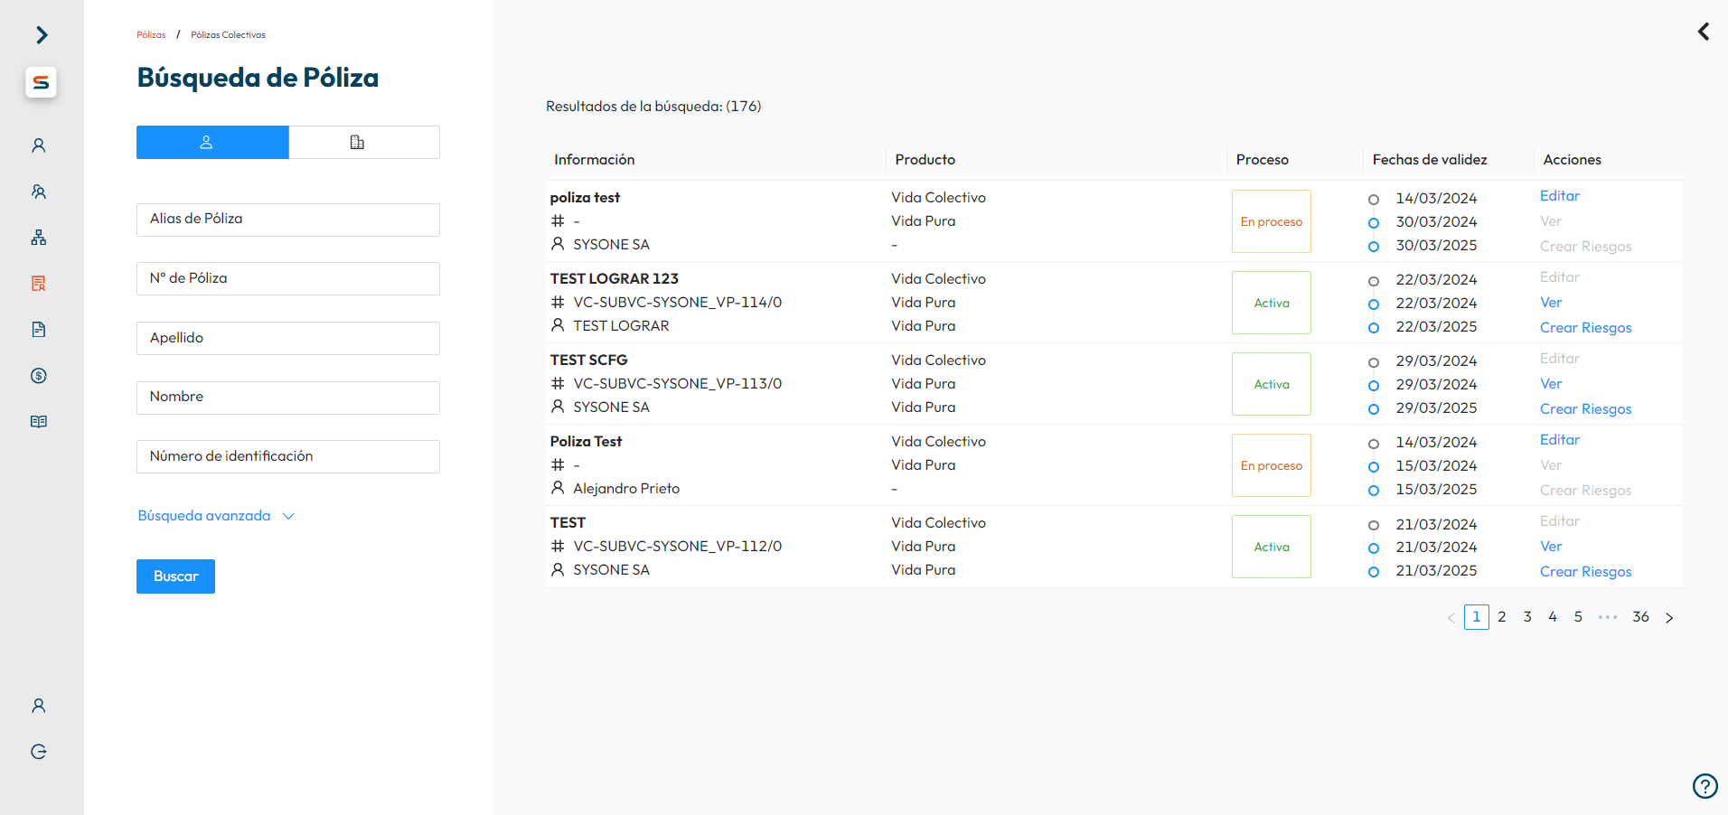Click Crear Riesgos for VC-SUBVC-SYSONE_VP-112/0 policy row
The height and width of the screenshot is (815, 1728).
pyautogui.click(x=1585, y=572)
